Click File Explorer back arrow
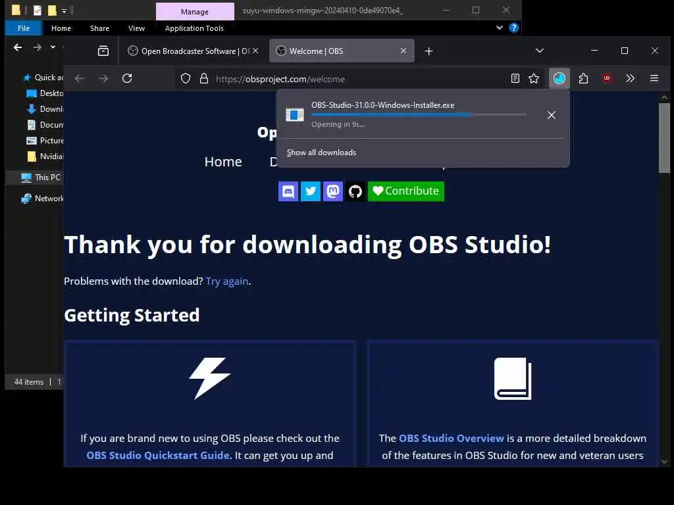The width and height of the screenshot is (674, 505). pyautogui.click(x=18, y=47)
